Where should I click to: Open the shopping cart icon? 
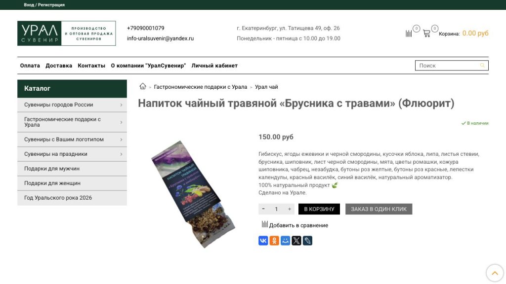click(426, 34)
